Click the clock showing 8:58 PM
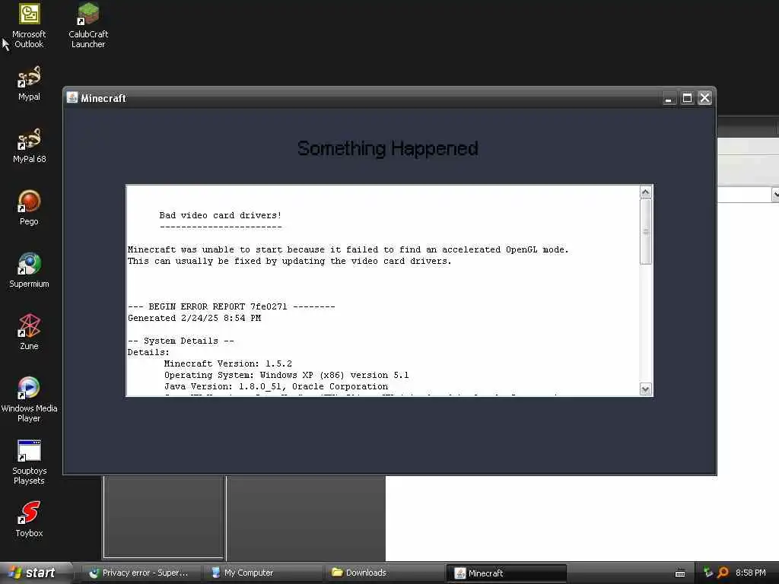The image size is (779, 584). [x=751, y=573]
